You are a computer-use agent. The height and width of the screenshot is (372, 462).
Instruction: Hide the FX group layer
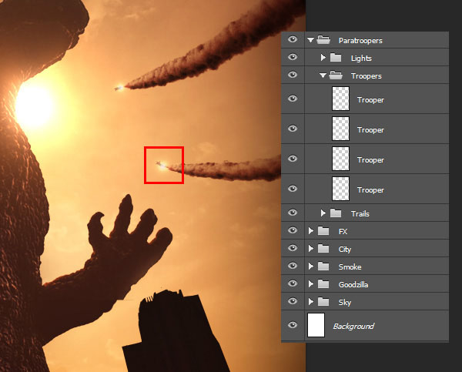[x=293, y=230]
